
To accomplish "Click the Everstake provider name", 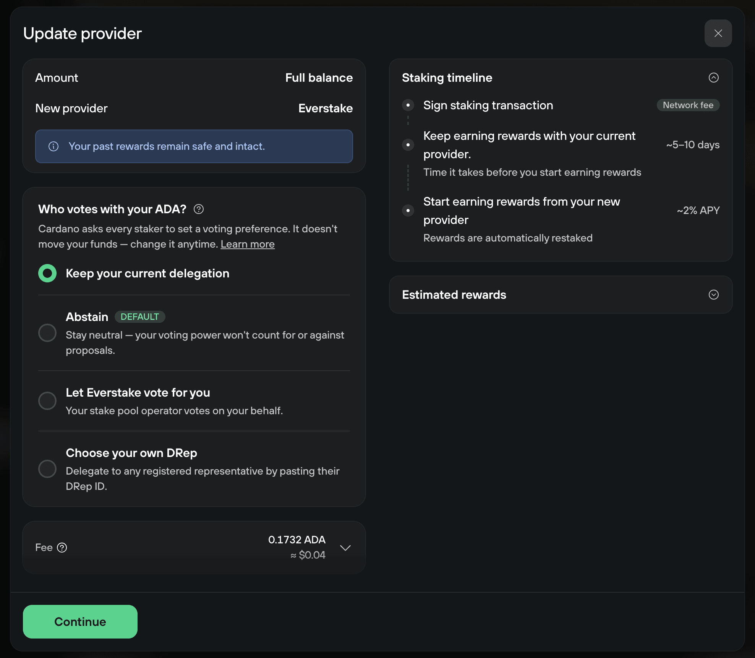I will pos(326,108).
